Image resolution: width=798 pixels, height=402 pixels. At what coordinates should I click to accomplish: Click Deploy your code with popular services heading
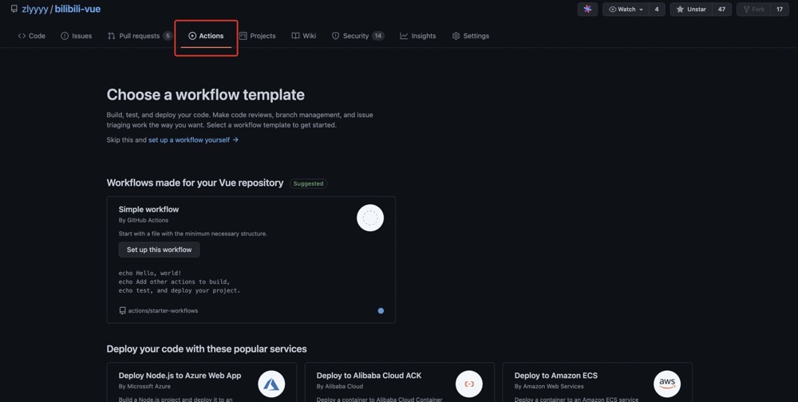tap(207, 349)
